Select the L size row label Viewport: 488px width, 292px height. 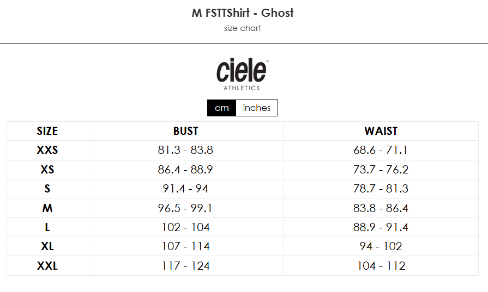(x=47, y=227)
